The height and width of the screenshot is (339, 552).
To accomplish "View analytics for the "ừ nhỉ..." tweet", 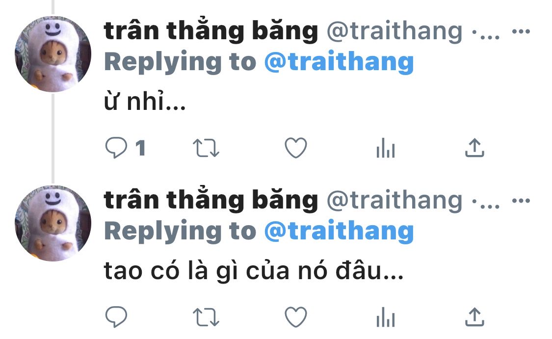I will point(386,148).
